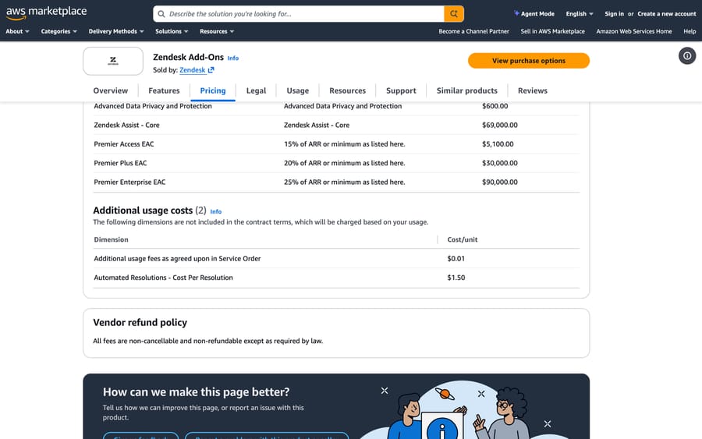Click '20% of ARR or minimum' description

click(x=344, y=163)
